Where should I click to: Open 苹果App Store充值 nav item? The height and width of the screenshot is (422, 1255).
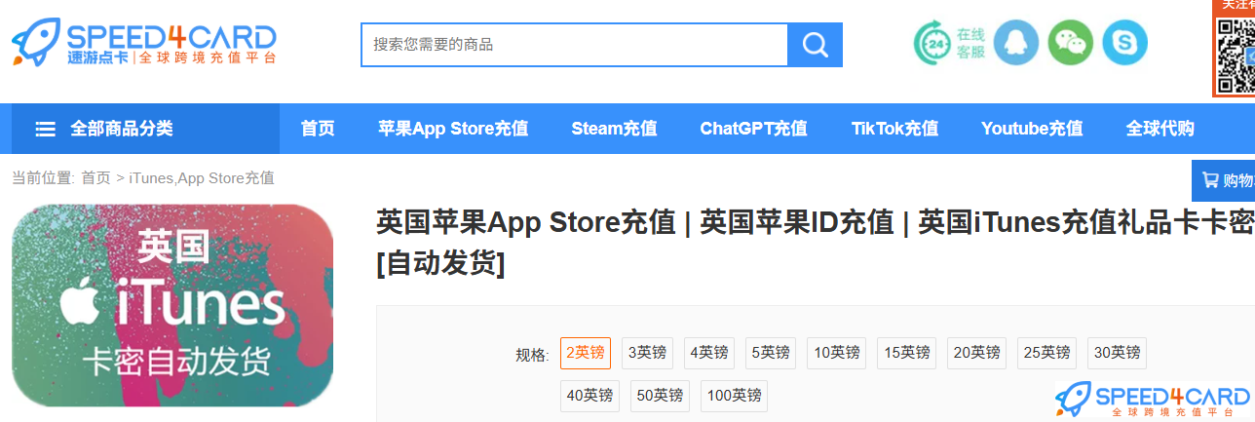[x=453, y=129]
